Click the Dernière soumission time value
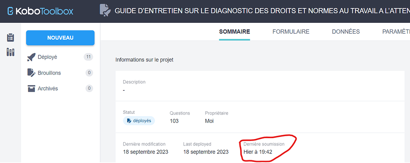The height and width of the screenshot is (163, 410). pyautogui.click(x=258, y=152)
